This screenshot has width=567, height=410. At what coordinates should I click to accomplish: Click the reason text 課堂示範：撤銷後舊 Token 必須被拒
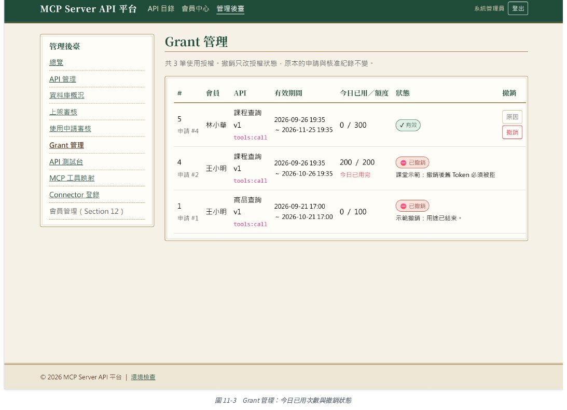[446, 175]
